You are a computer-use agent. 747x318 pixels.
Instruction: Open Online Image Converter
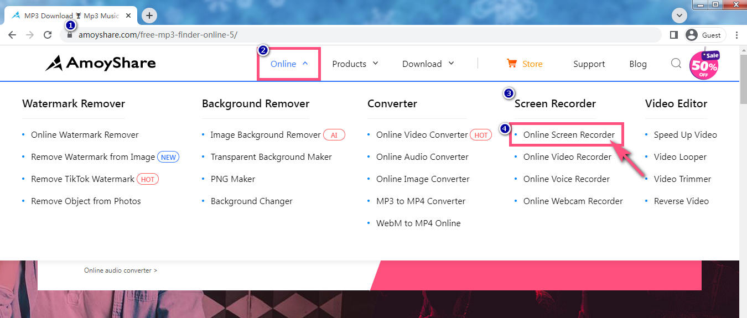pos(423,179)
